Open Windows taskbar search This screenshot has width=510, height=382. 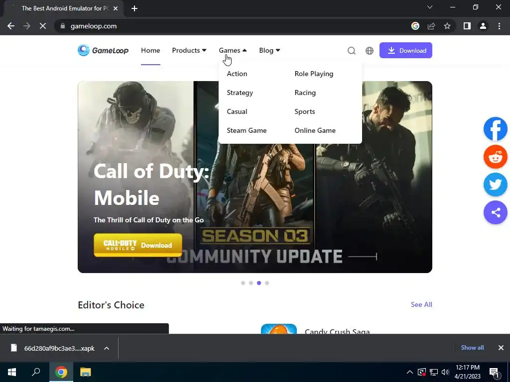(x=36, y=372)
